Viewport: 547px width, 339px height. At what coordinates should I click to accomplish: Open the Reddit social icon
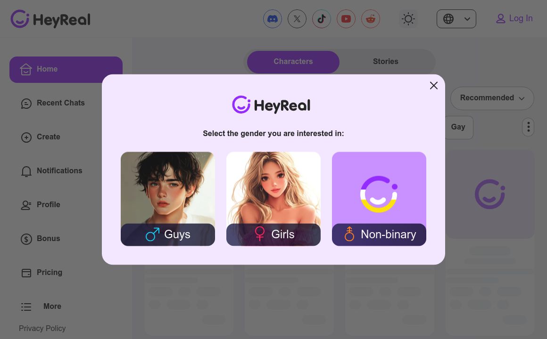coord(371,19)
